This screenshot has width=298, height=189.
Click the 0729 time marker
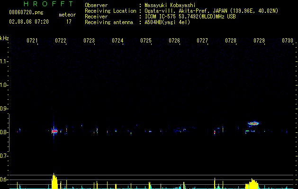click(259, 41)
